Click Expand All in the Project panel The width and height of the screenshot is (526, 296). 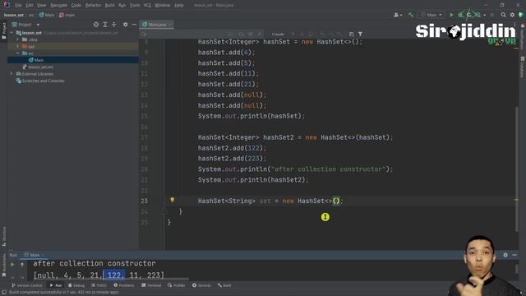click(x=105, y=25)
